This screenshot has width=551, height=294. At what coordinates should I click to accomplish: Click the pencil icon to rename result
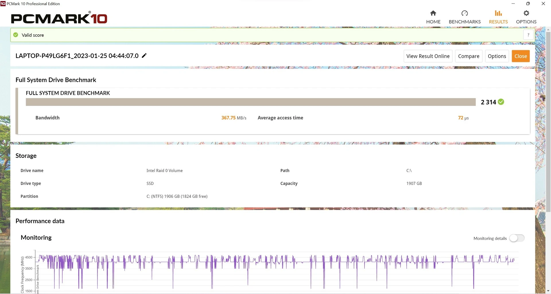[144, 56]
